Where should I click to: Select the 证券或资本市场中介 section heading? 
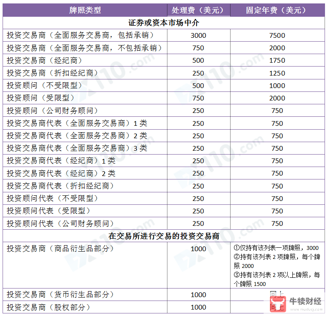[x=164, y=23]
